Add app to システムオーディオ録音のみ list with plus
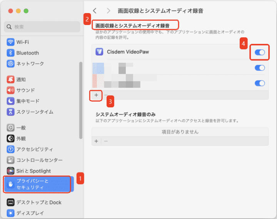 tap(96, 141)
